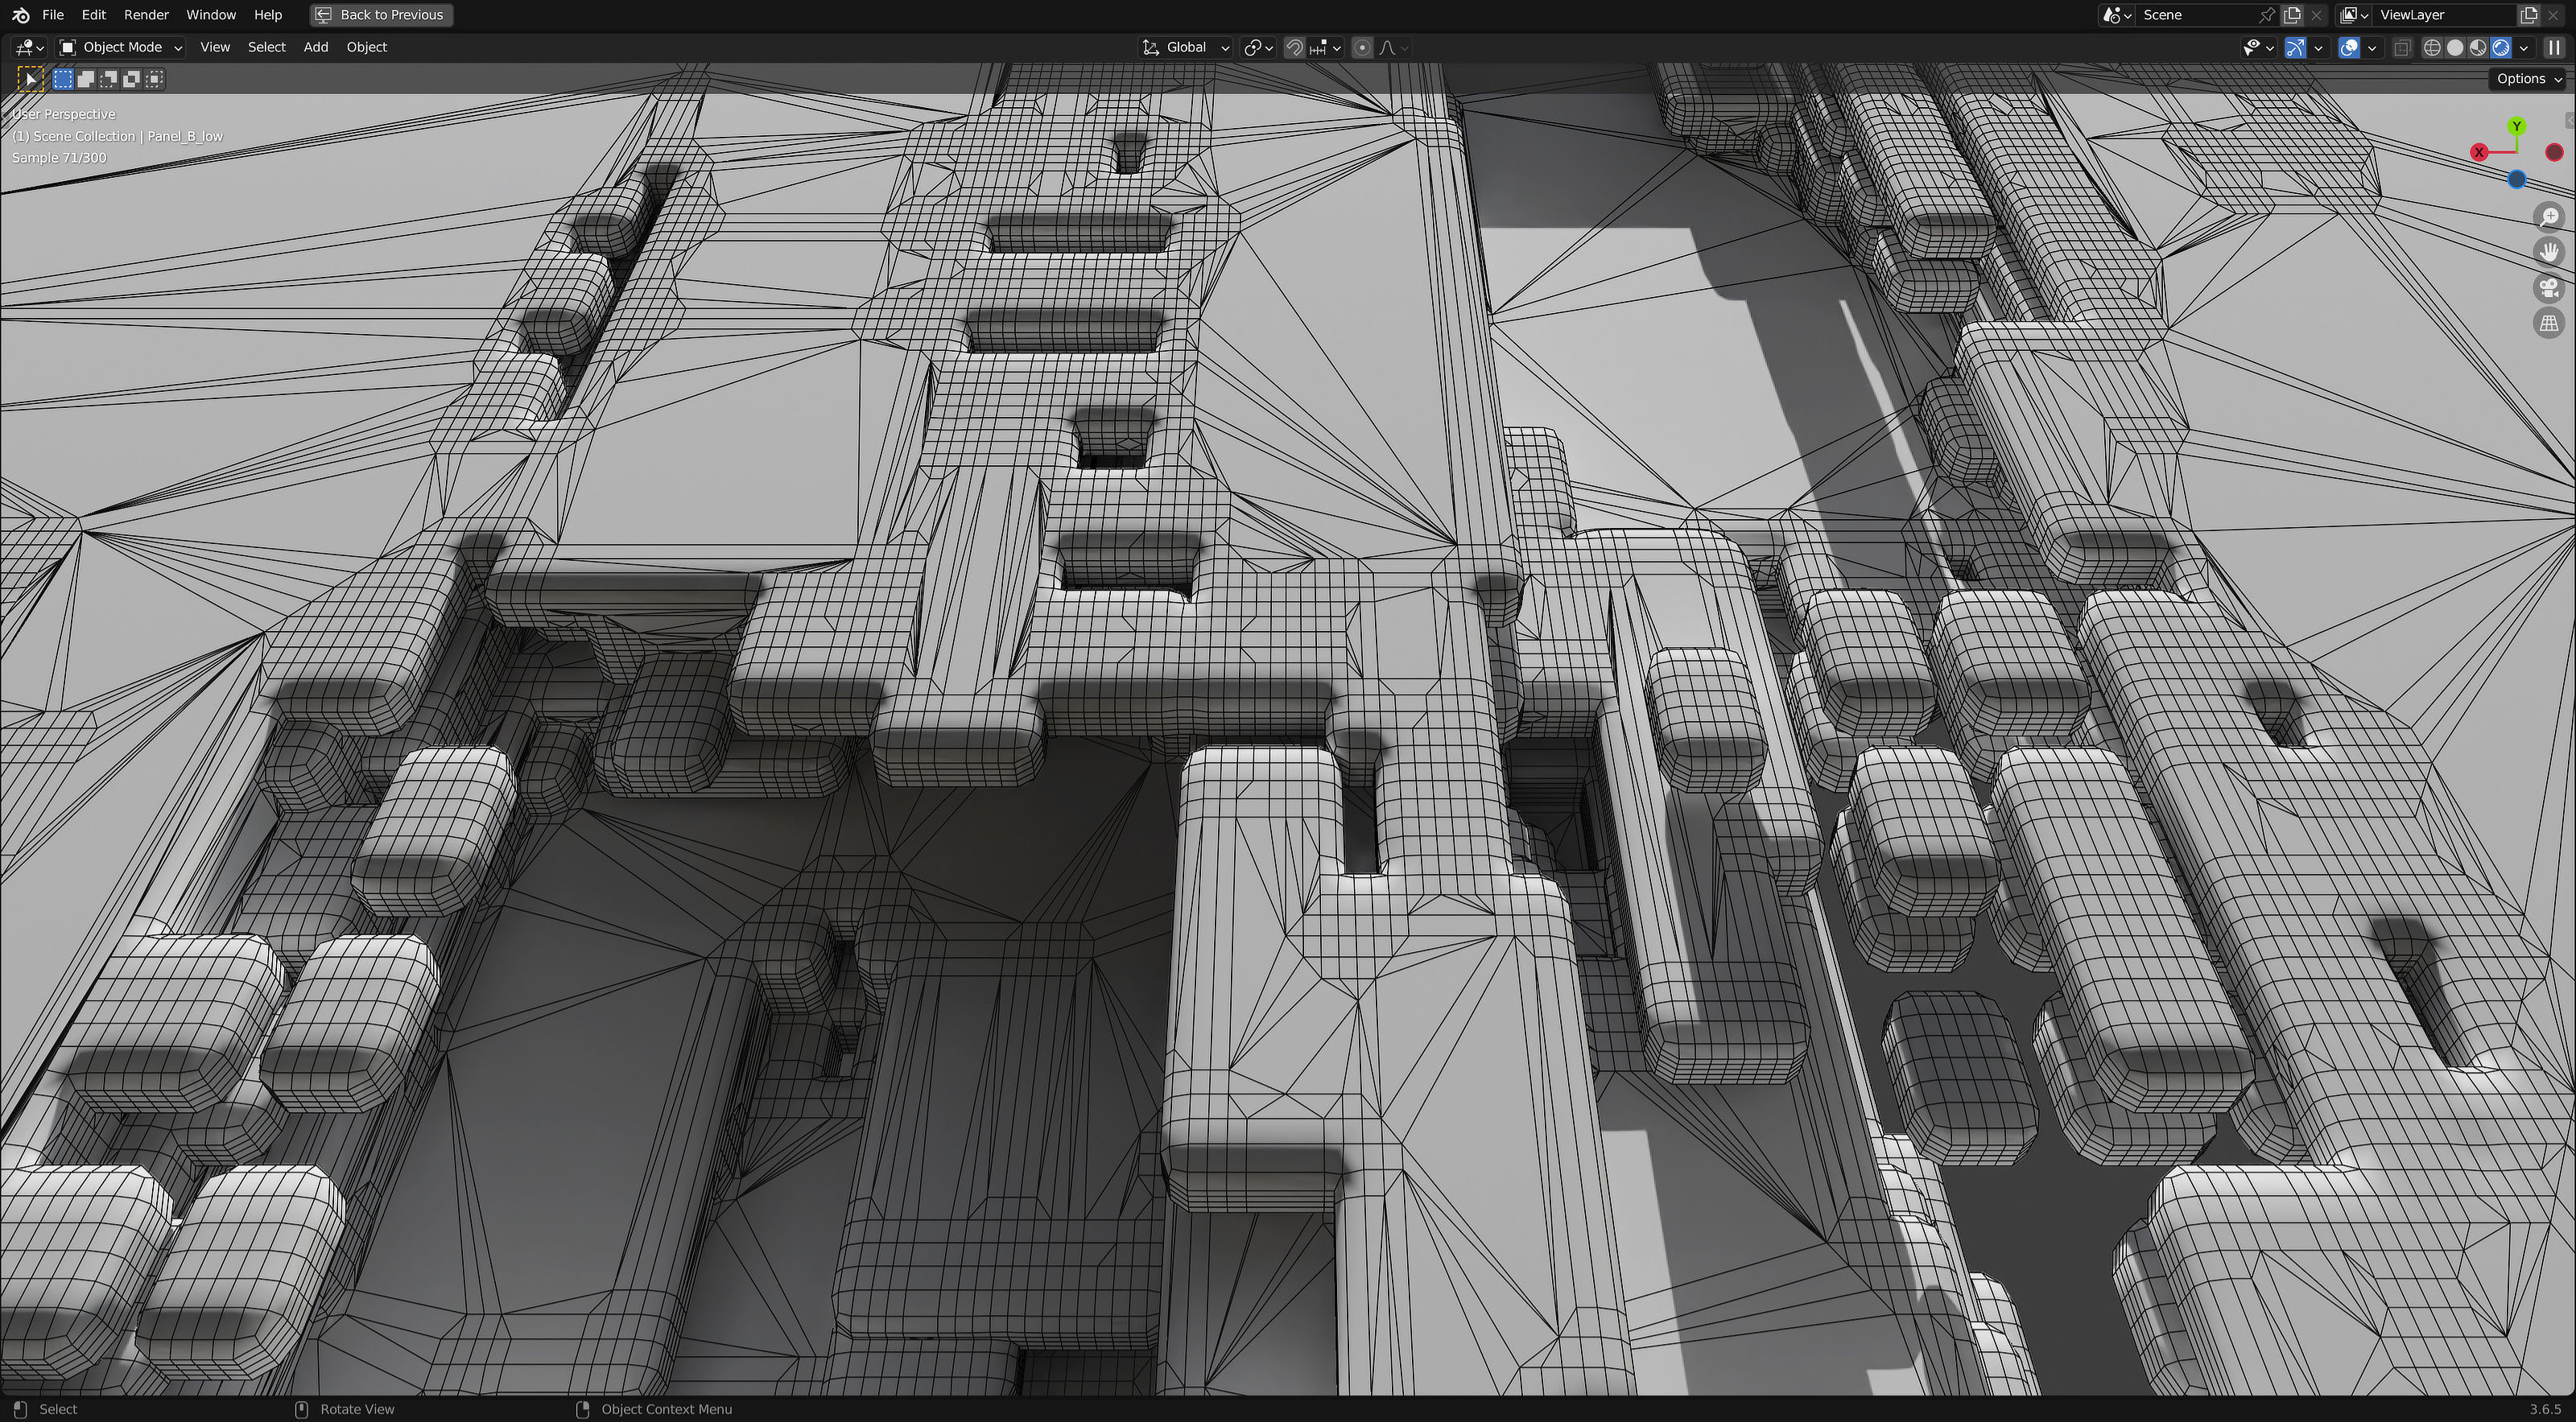Screen dimensions: 2576x1422
Task: Open the viewport View menu
Action: tap(214, 47)
